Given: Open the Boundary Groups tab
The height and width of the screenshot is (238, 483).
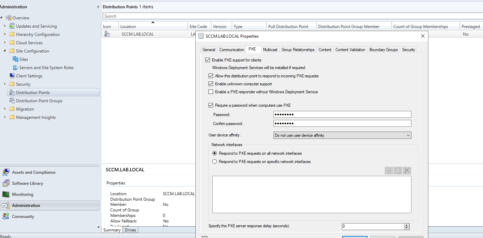Looking at the screenshot, I should (x=383, y=50).
